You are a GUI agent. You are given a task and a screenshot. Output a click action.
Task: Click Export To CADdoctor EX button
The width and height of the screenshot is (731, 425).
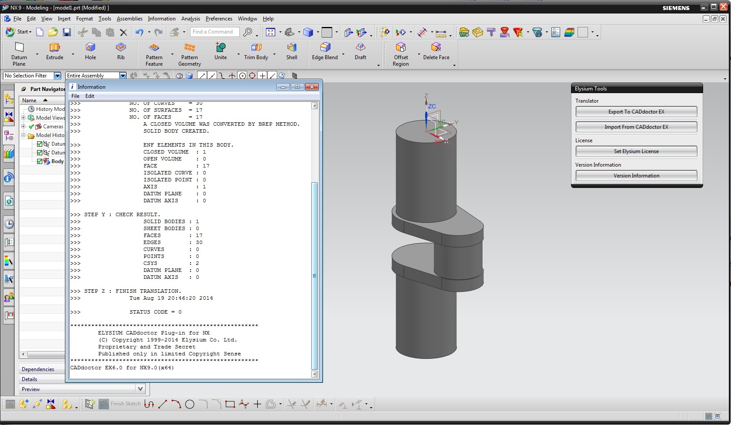click(x=636, y=112)
